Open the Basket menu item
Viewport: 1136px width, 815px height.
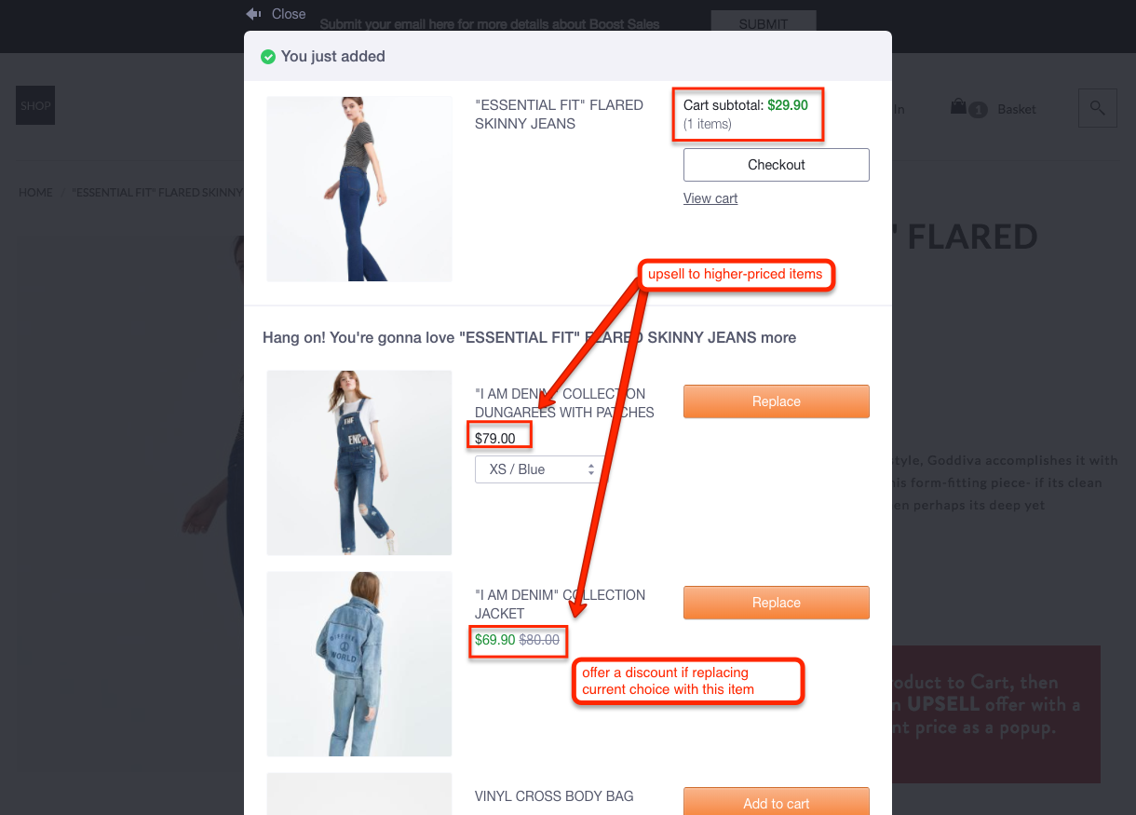tap(1017, 109)
